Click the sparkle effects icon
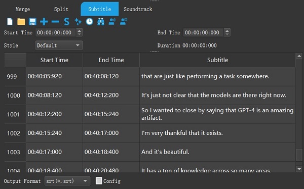This screenshot has width=304, height=189. pos(78,21)
